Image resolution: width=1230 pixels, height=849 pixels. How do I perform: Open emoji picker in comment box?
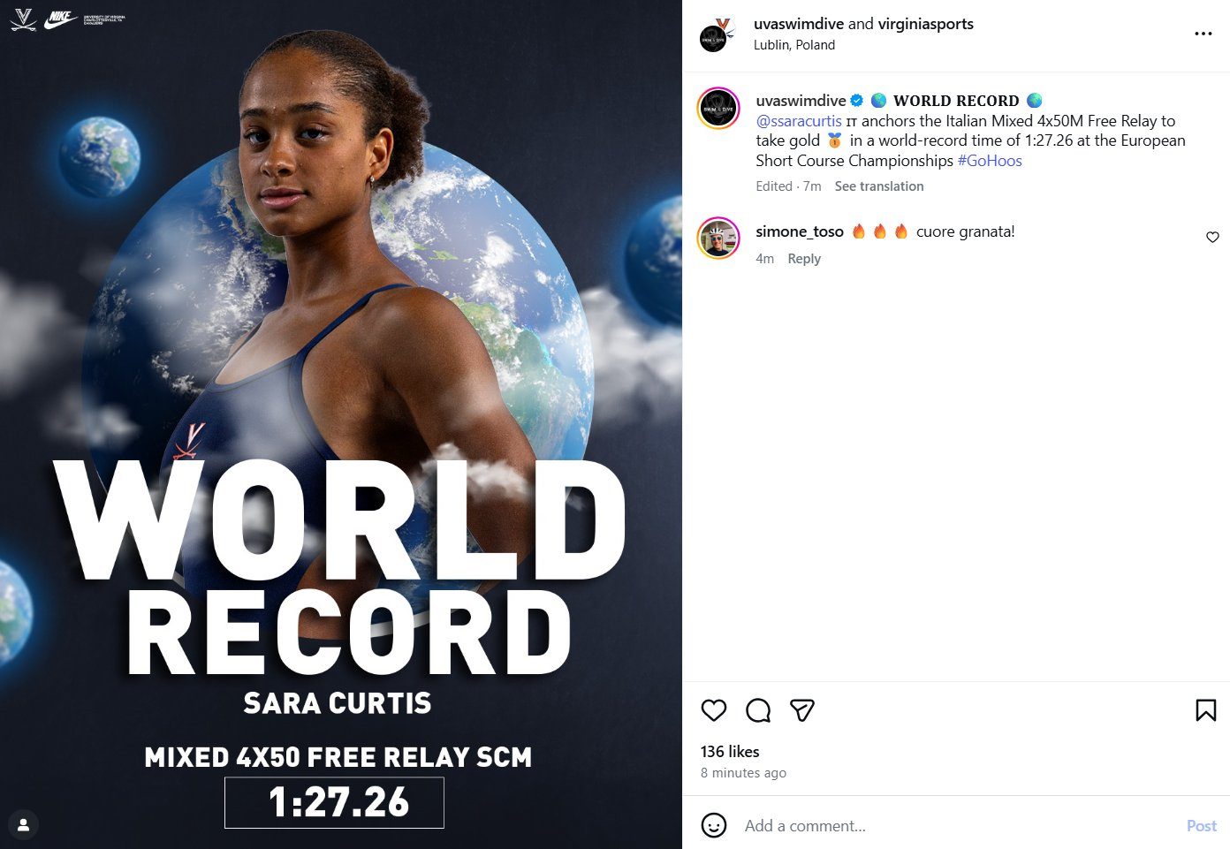714,825
